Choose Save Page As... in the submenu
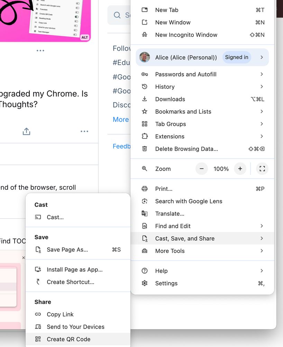This screenshot has width=283, height=347. (78, 249)
